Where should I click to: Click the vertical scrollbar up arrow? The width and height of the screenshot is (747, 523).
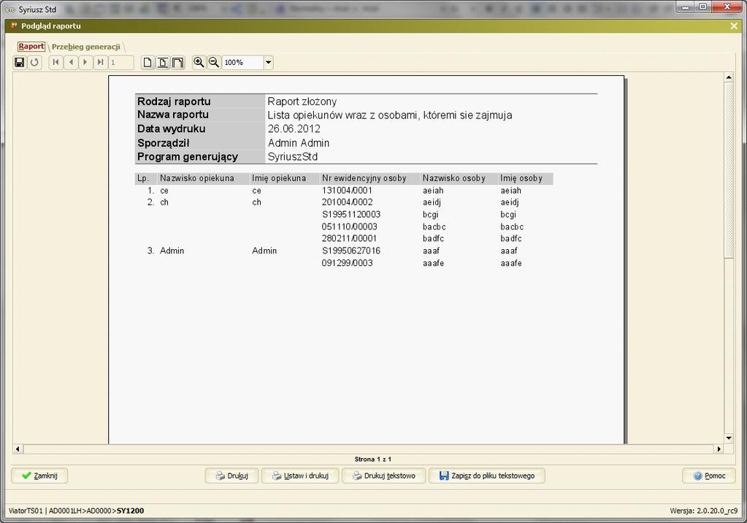729,77
